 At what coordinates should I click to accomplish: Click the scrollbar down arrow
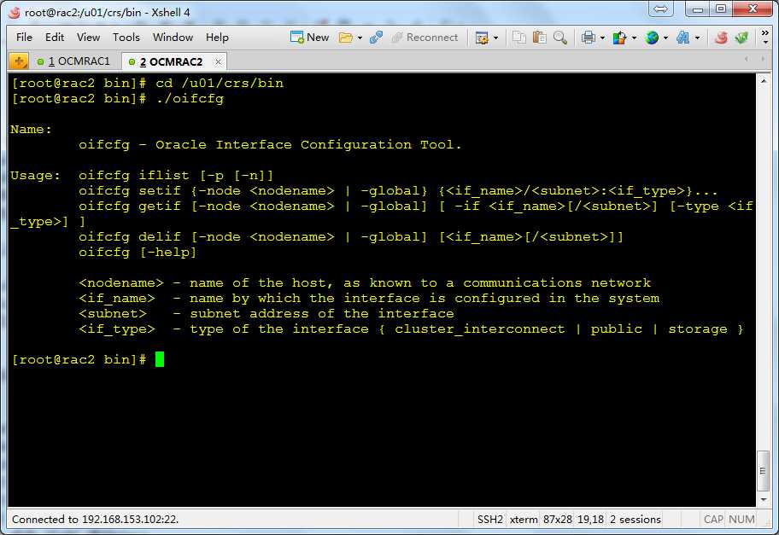point(764,500)
